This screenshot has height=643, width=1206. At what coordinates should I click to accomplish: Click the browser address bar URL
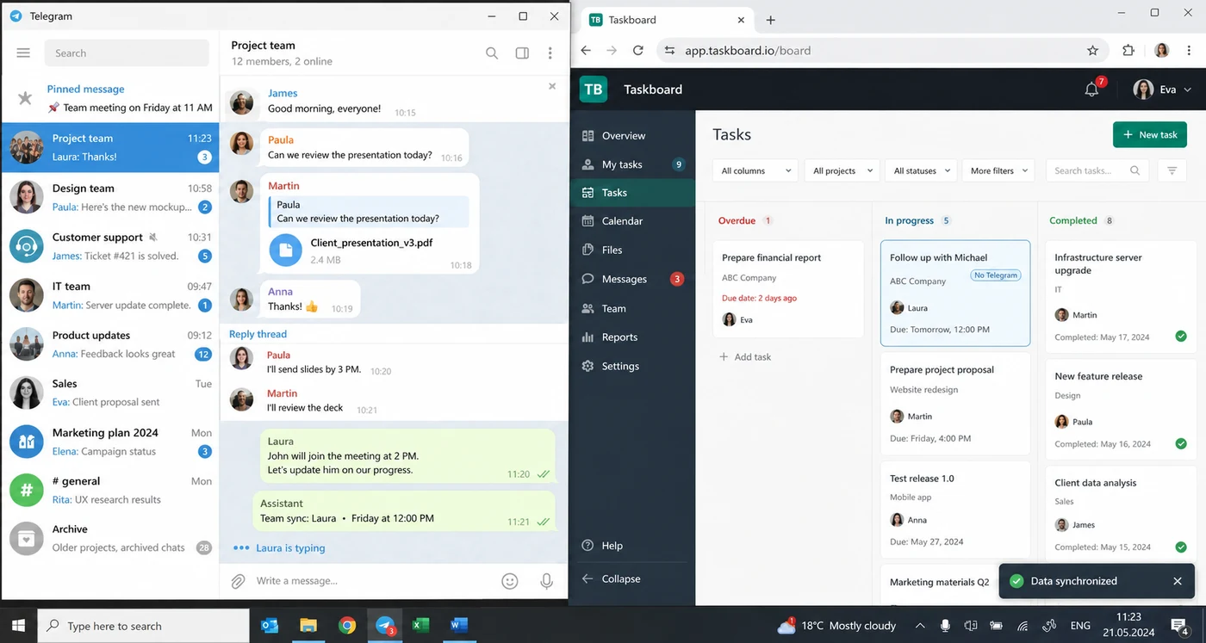tap(748, 51)
